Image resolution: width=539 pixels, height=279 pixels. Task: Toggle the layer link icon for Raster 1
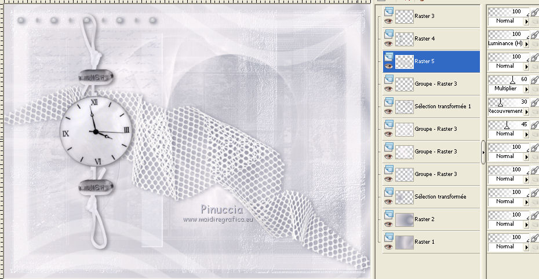[x=534, y=239]
